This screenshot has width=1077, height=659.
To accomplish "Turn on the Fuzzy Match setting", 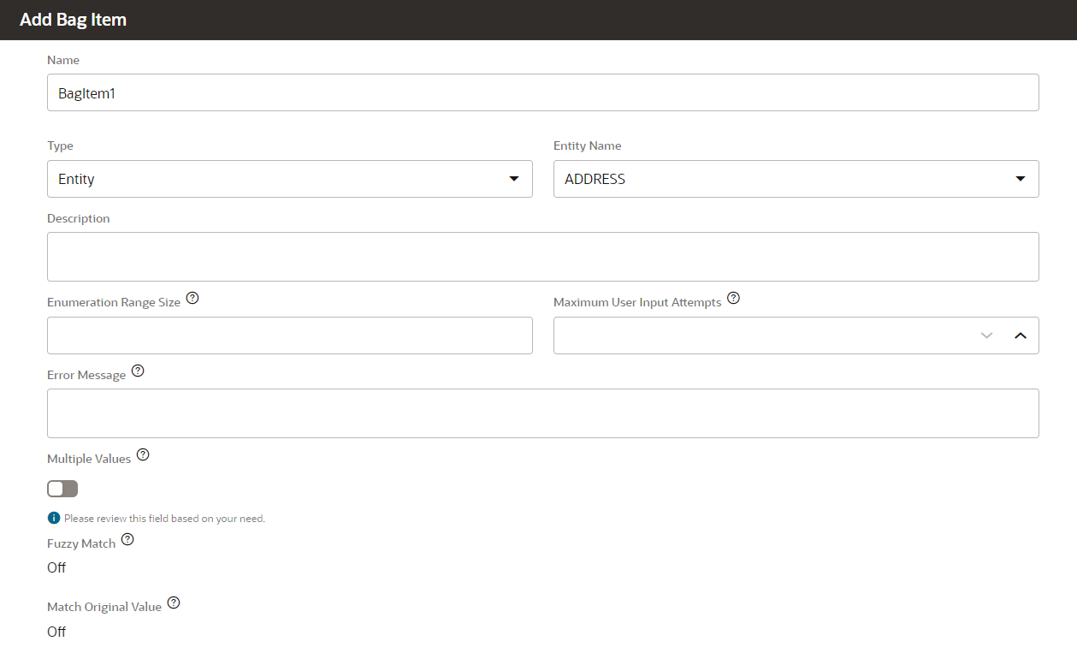I will tap(56, 567).
